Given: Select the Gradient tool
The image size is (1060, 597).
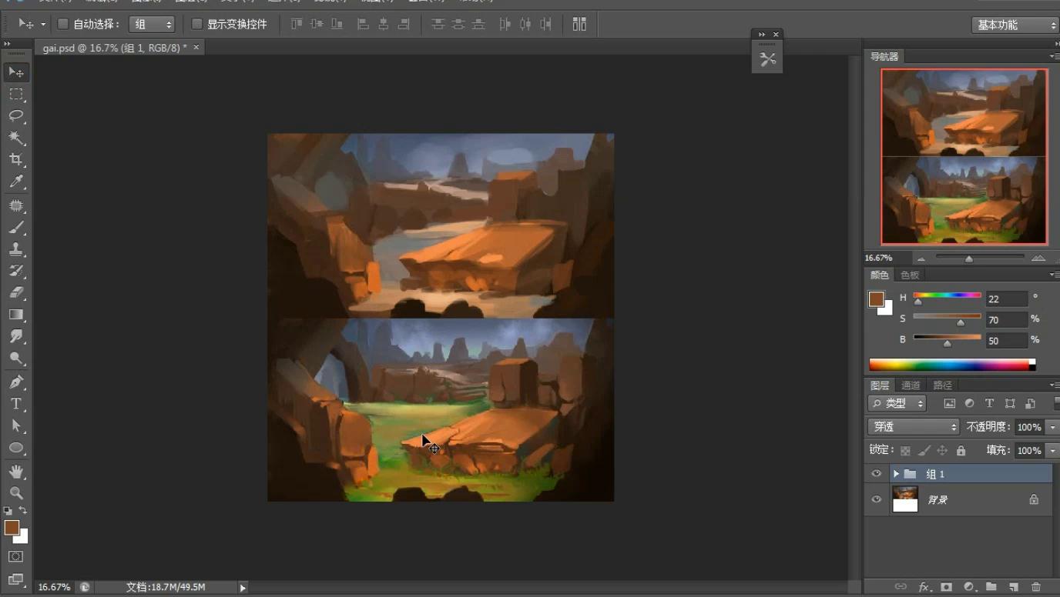Looking at the screenshot, I should tap(16, 315).
